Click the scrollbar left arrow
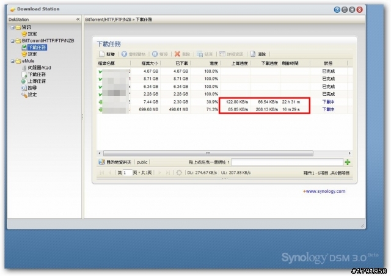This screenshot has height=276, width=391. 100,153
